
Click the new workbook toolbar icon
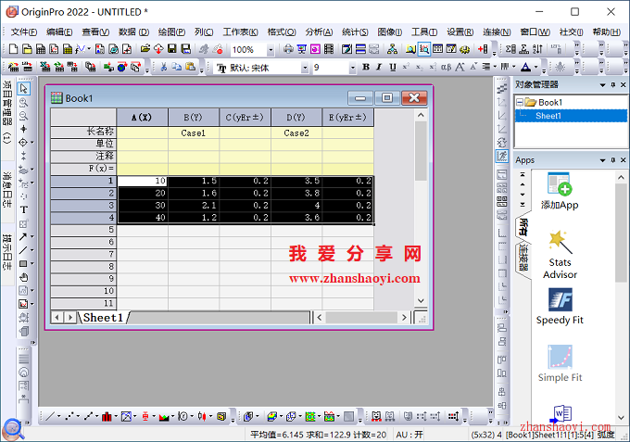[x=41, y=49]
